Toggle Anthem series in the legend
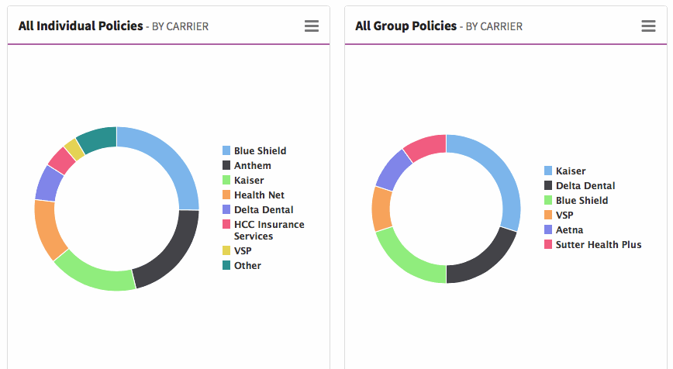 [252, 166]
